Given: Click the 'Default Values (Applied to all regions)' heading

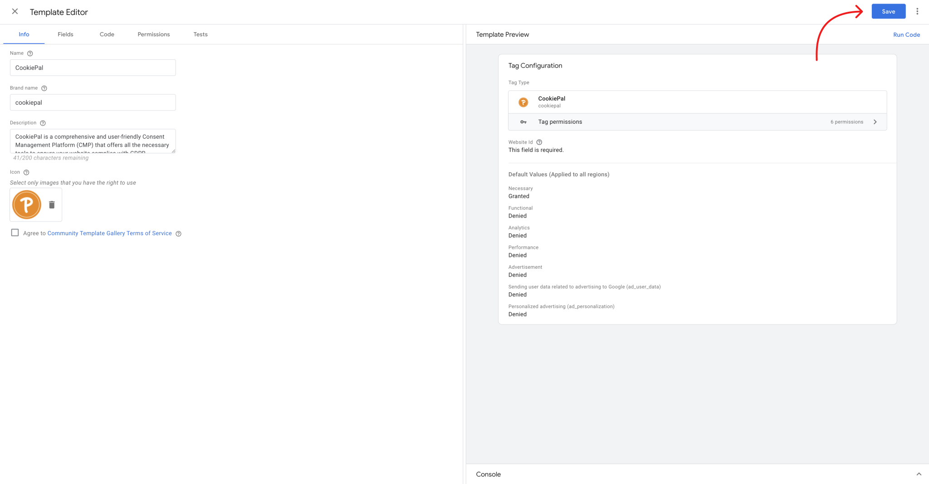Looking at the screenshot, I should click(559, 174).
